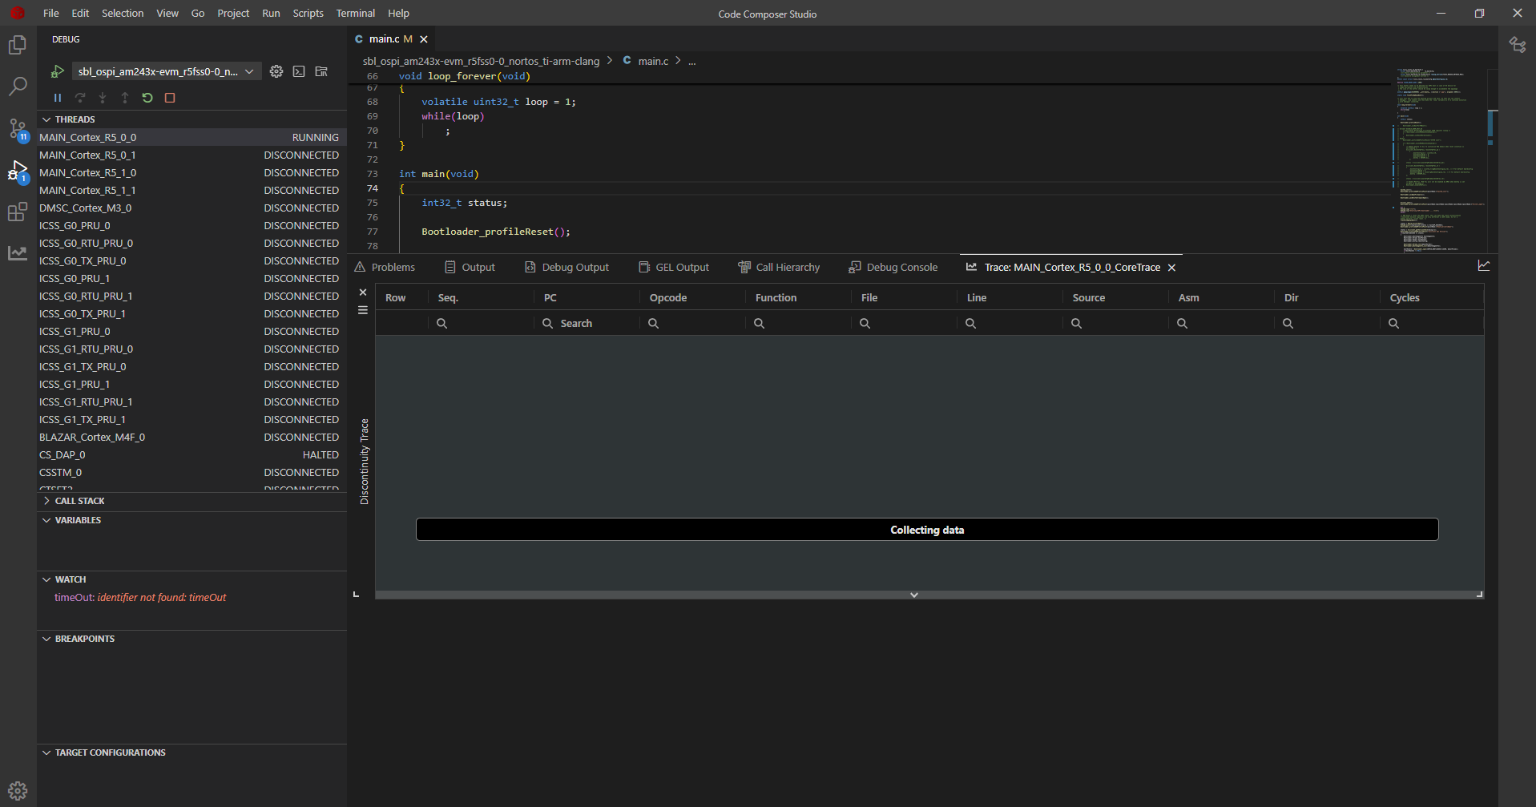The image size is (1536, 807).
Task: Open launch configuration gear in debug panel
Action: click(x=276, y=71)
